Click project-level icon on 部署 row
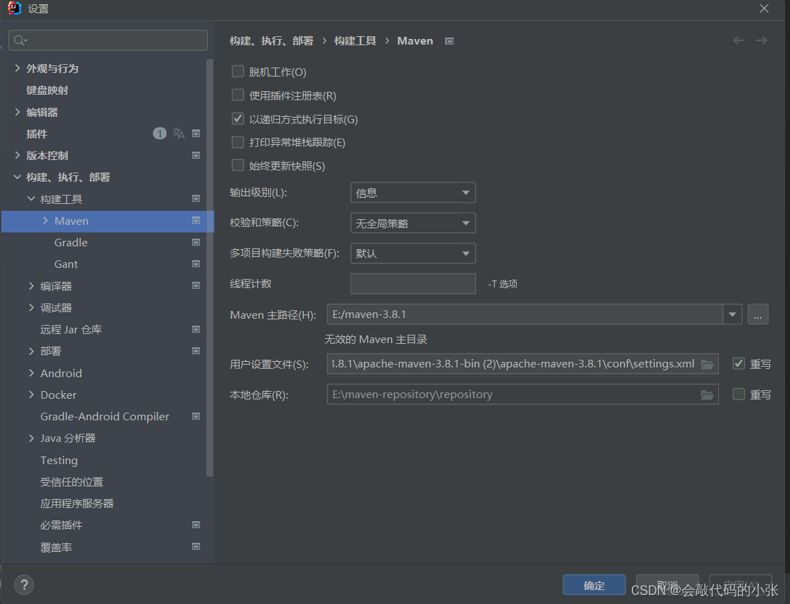790x604 pixels. [x=196, y=351]
